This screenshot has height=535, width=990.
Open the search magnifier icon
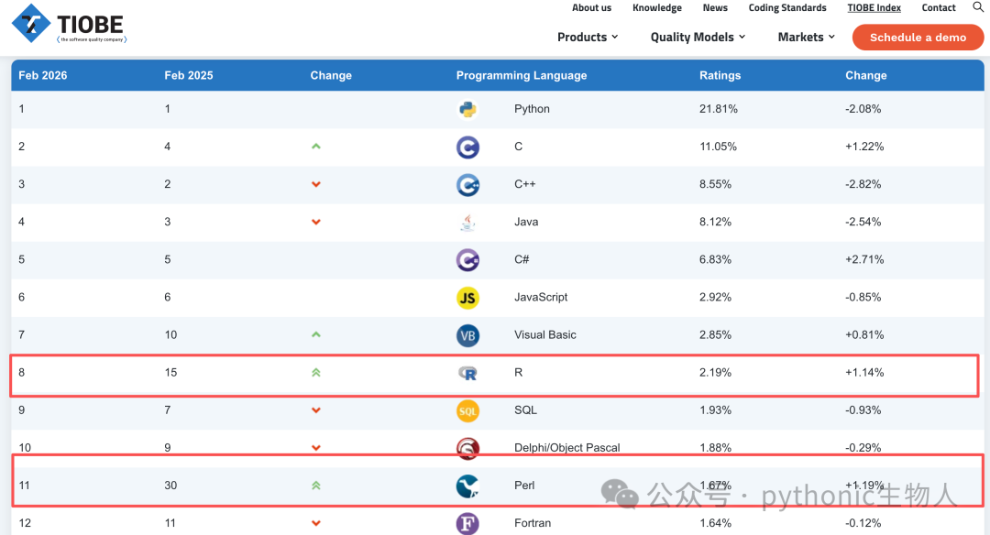pos(977,7)
